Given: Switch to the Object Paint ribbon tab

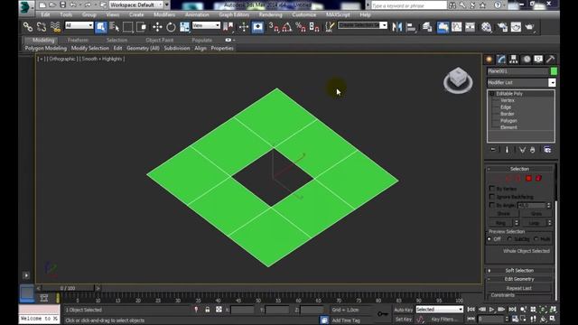Looking at the screenshot, I should pos(159,40).
